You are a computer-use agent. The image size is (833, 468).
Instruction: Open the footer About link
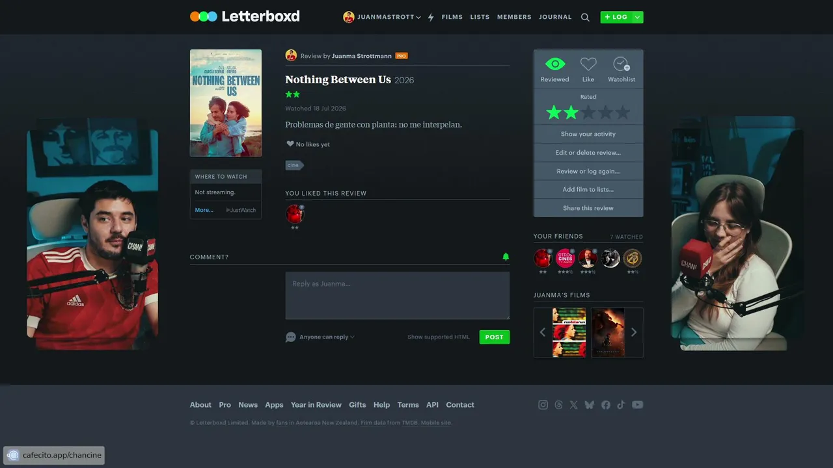(200, 405)
